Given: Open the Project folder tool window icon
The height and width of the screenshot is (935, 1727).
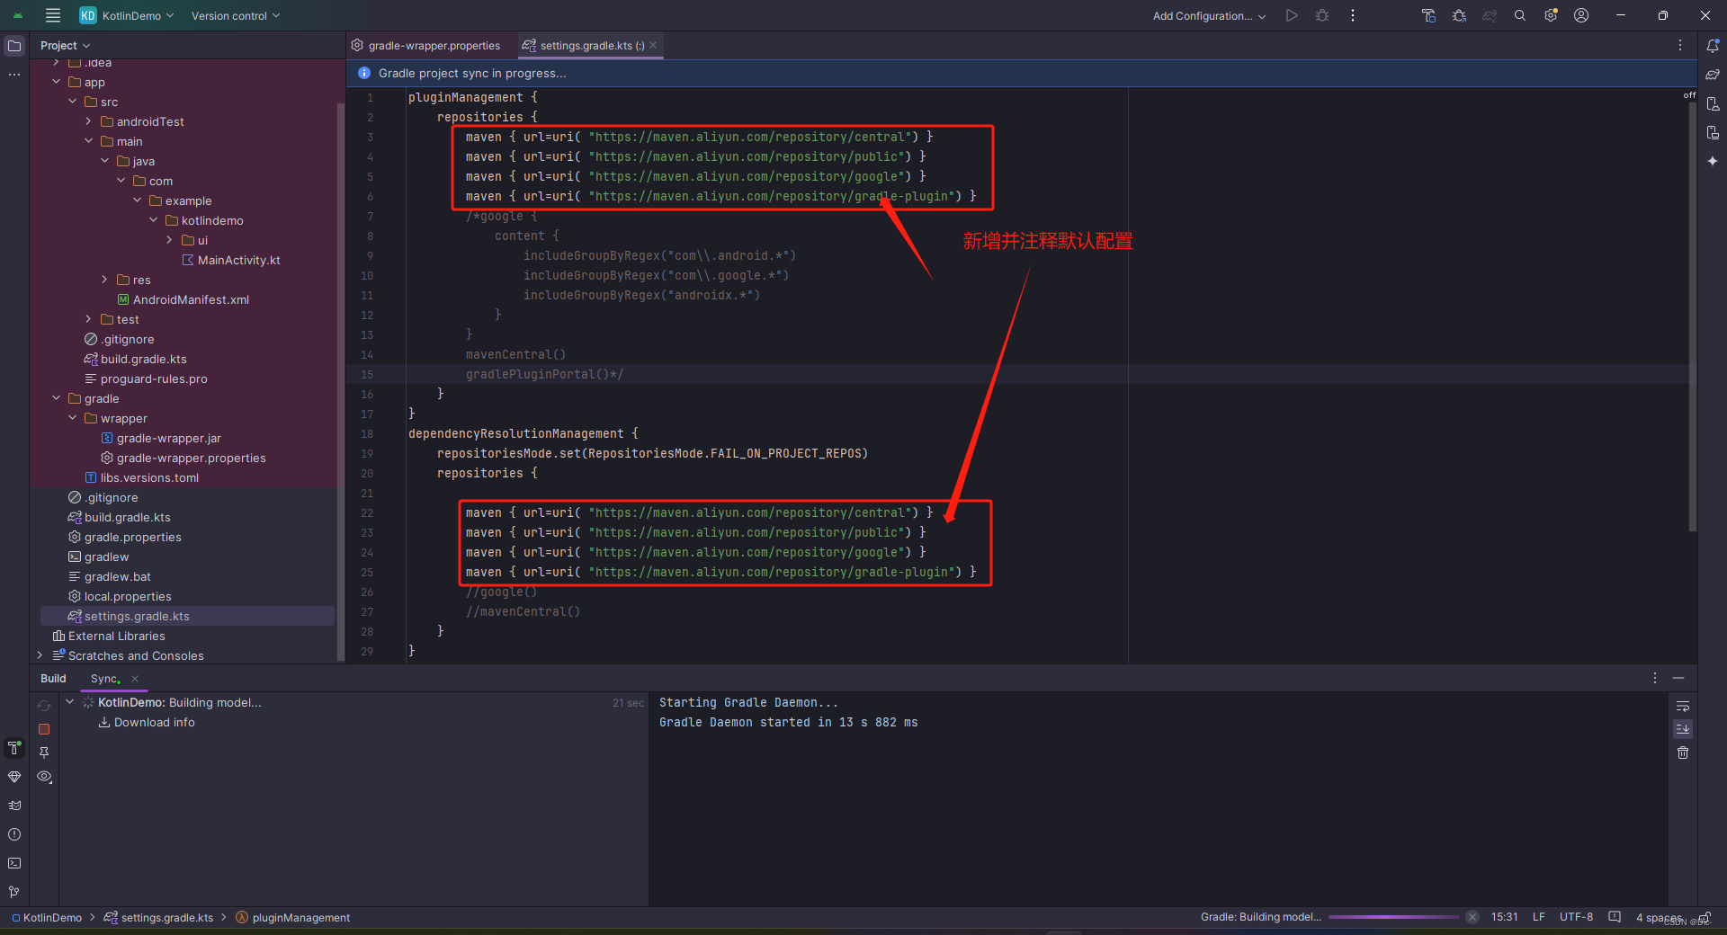Looking at the screenshot, I should [x=14, y=46].
